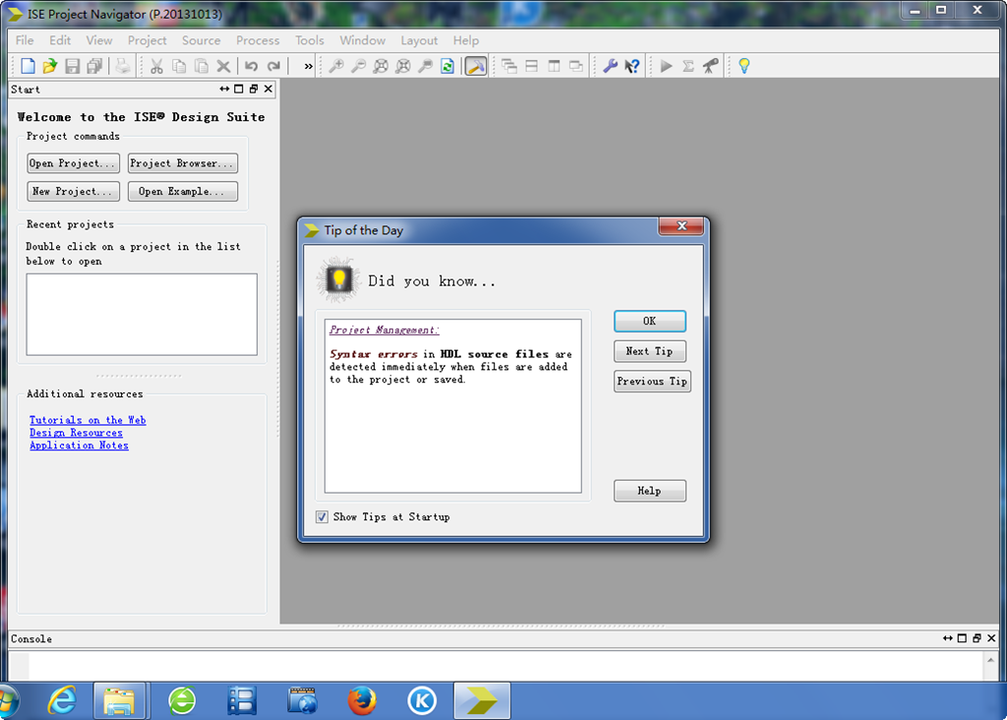This screenshot has width=1007, height=720.
Task: Expand the toolbar overflow chevron
Action: click(308, 66)
